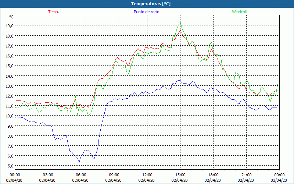The width and height of the screenshot is (294, 184).
Task: Click the 03/04/20 date label
Action: [279, 180]
